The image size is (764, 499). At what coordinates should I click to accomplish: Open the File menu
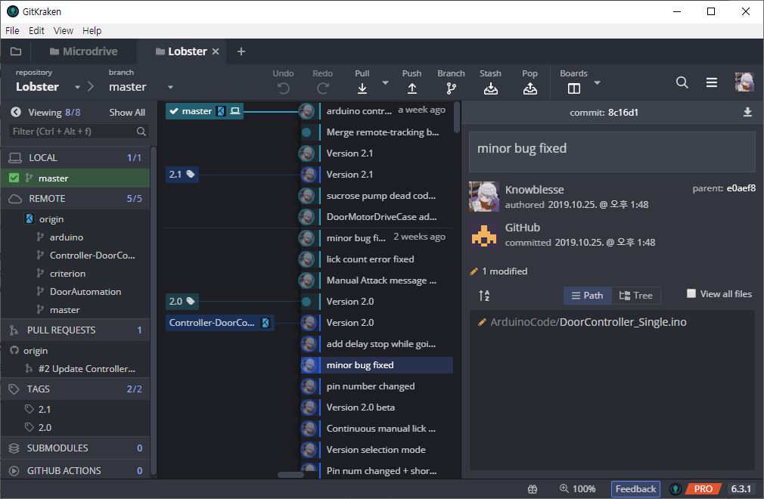coord(12,31)
